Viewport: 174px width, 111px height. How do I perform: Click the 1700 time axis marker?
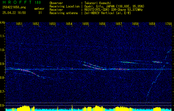pos(168,24)
